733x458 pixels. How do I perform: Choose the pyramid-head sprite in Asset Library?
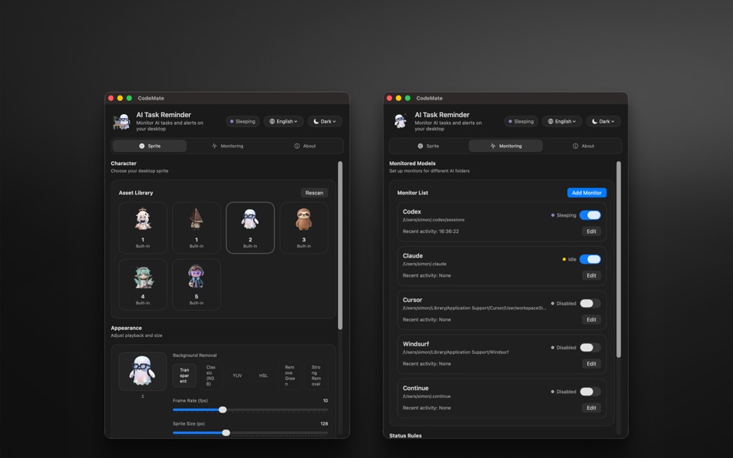pyautogui.click(x=196, y=227)
